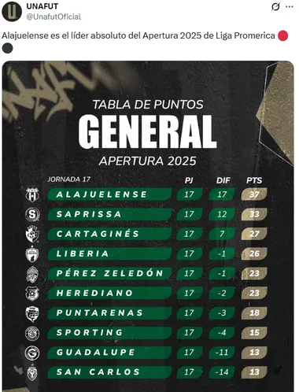This screenshot has width=299, height=392.
Task: Click Alajuelense's 37 points badge
Action: click(x=254, y=194)
